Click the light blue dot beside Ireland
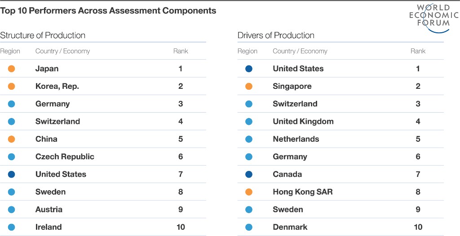The width and height of the screenshot is (460, 236). point(11,227)
